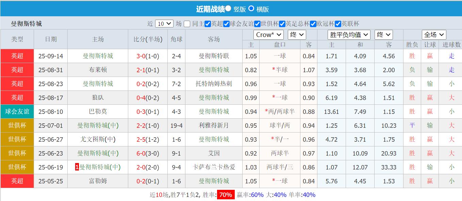Uncheck the 英超 league filter
This screenshot has width=462, height=201.
(208, 24)
